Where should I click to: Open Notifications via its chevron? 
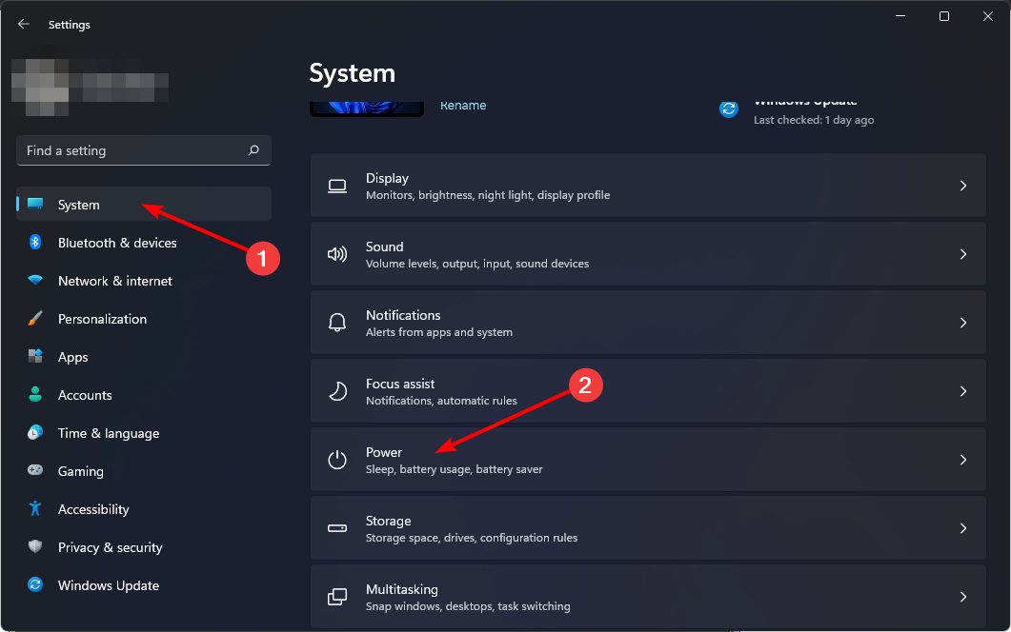click(x=963, y=323)
